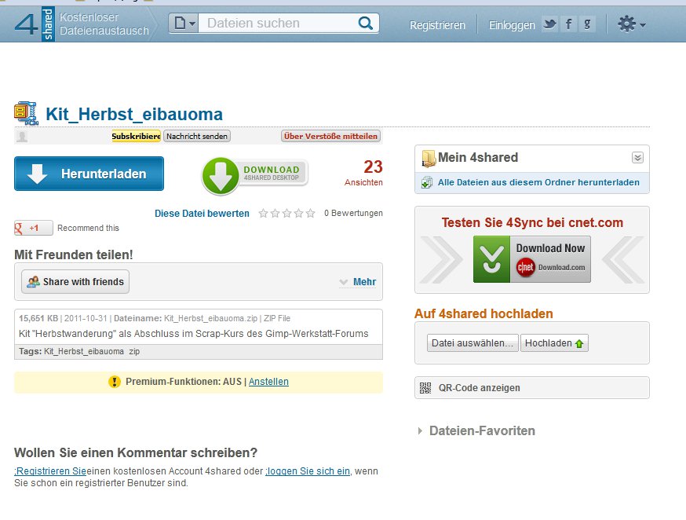Click the Kostenloser Dateienaustausch tagline
Screen dimensions: 686x520
coord(104,24)
